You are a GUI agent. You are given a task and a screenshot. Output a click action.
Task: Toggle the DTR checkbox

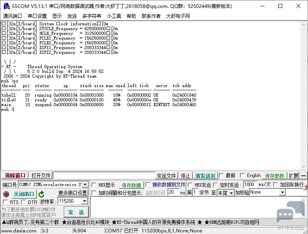pos(24,202)
